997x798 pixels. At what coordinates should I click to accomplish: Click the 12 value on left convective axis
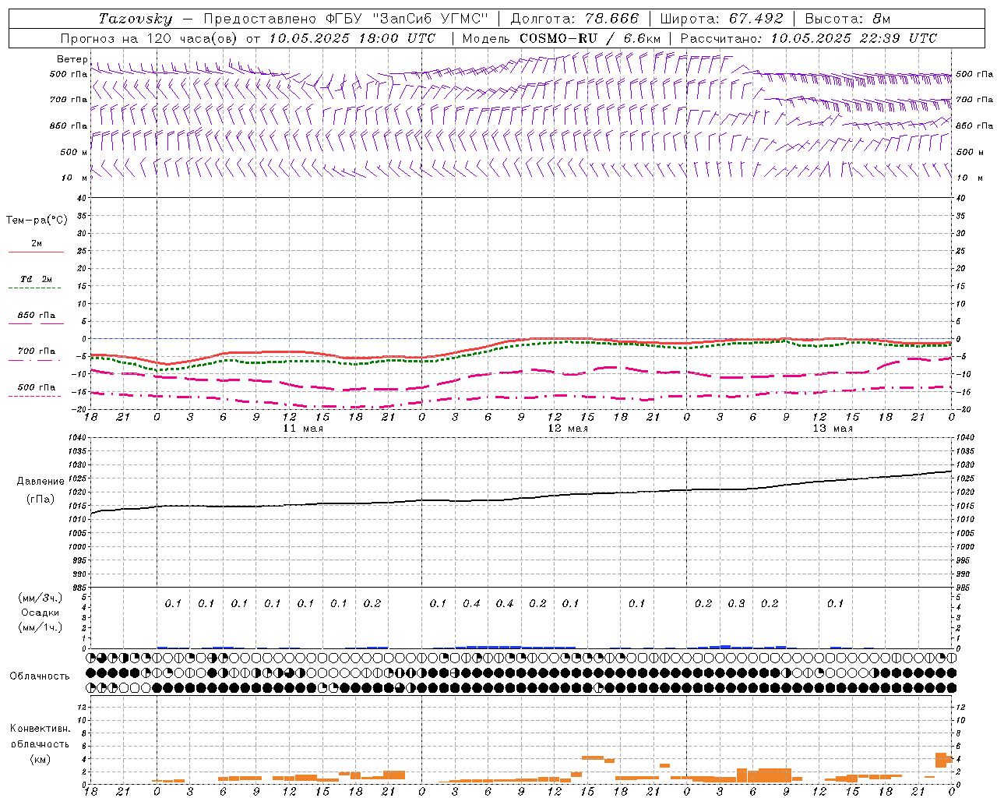tap(82, 708)
